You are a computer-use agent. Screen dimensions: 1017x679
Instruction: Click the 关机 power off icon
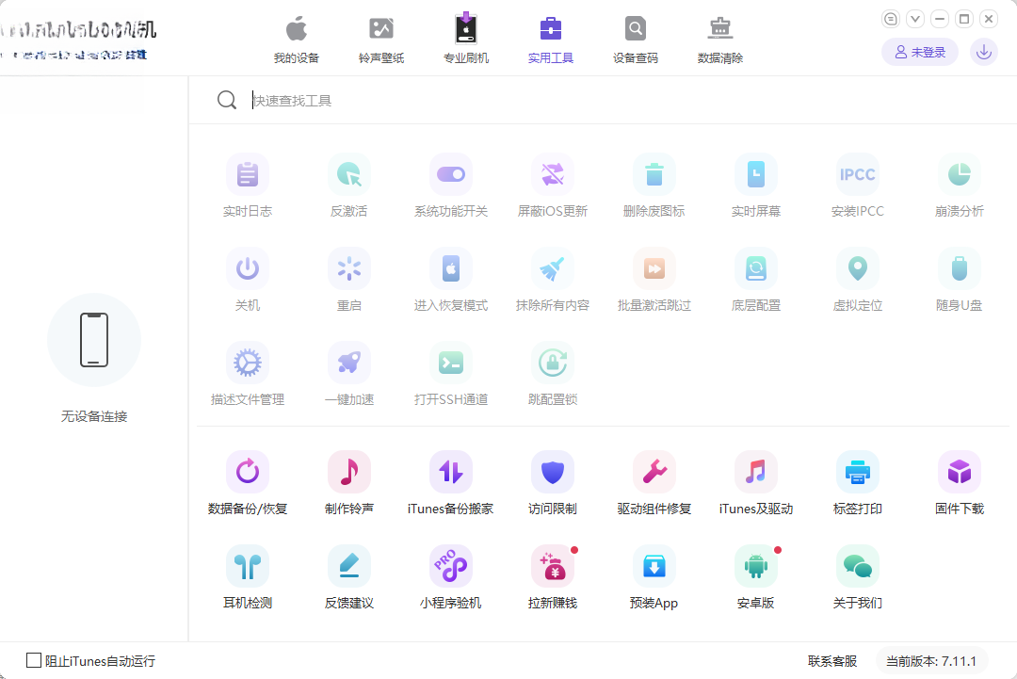click(x=247, y=268)
